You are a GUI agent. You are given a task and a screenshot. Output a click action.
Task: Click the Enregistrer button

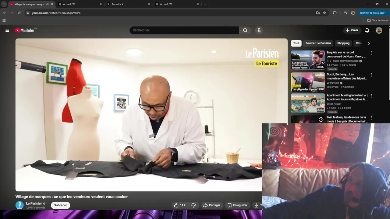pyautogui.click(x=237, y=205)
